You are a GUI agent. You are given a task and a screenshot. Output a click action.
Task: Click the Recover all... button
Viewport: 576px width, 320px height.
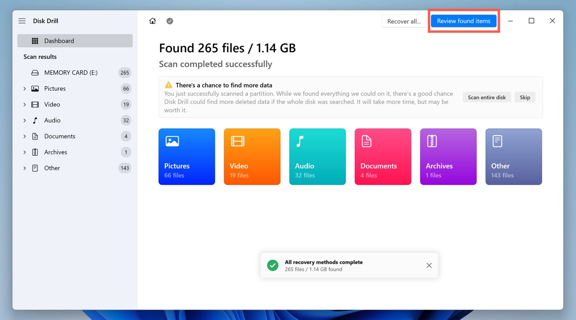pos(404,21)
